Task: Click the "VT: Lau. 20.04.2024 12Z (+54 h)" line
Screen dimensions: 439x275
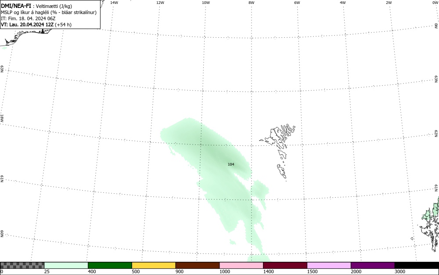Action: [x=36, y=25]
